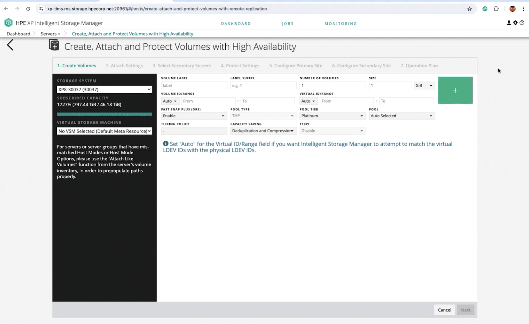Open the Pool Tier Platinum dropdown
The image size is (529, 324).
(x=333, y=116)
